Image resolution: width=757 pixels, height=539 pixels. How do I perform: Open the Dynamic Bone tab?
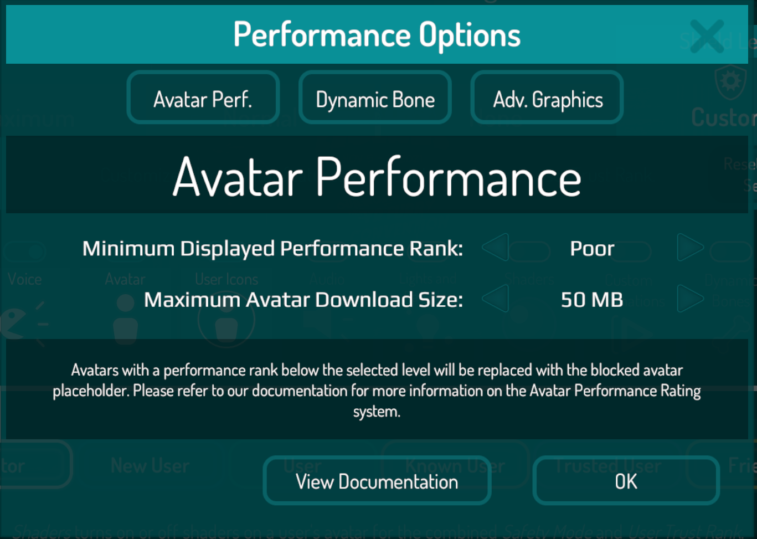375,98
